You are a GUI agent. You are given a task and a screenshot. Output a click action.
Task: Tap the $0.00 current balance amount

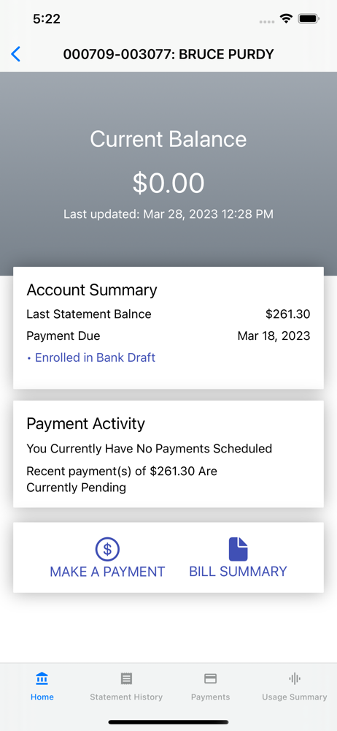(168, 183)
